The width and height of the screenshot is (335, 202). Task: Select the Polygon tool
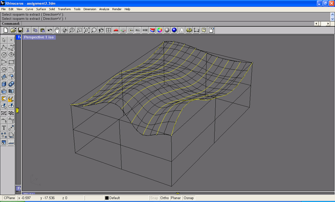point(4,69)
